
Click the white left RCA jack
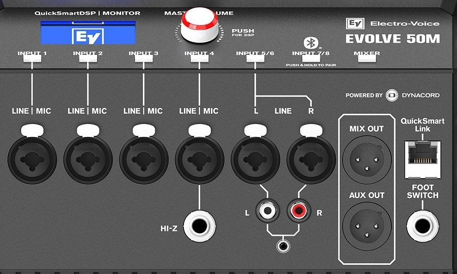(x=267, y=210)
